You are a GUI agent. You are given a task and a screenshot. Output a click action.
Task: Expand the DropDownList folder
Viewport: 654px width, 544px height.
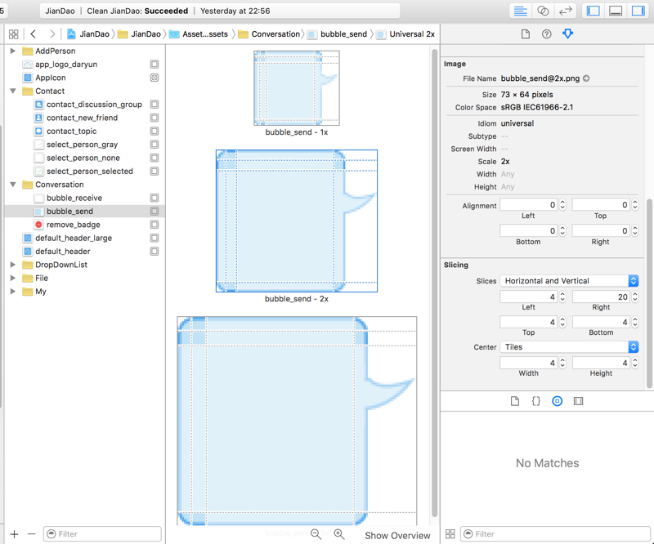coord(13,265)
